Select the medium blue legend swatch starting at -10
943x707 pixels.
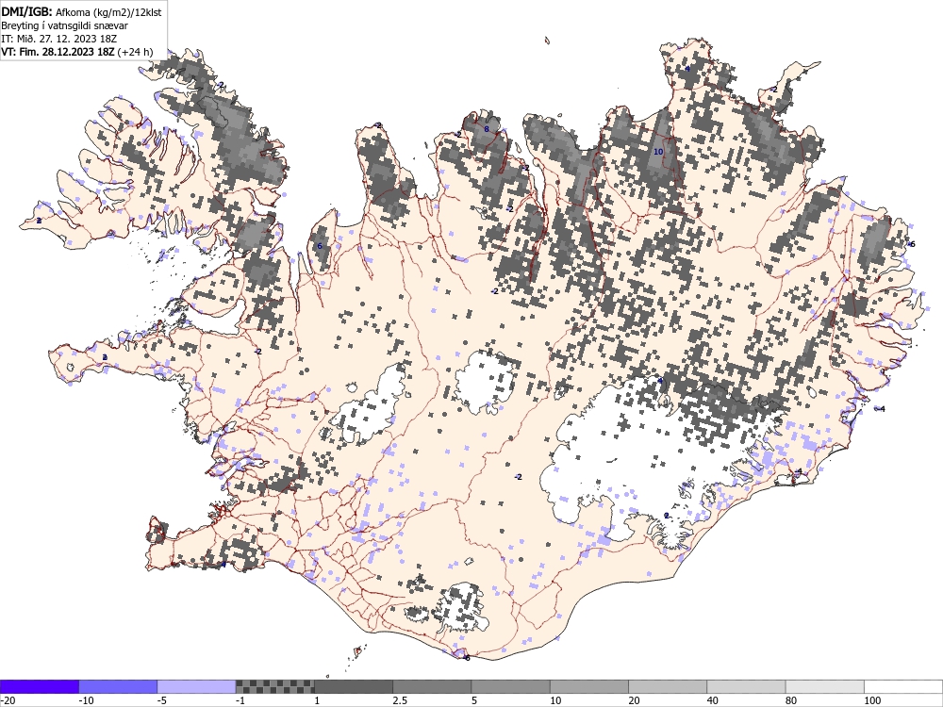click(118, 686)
